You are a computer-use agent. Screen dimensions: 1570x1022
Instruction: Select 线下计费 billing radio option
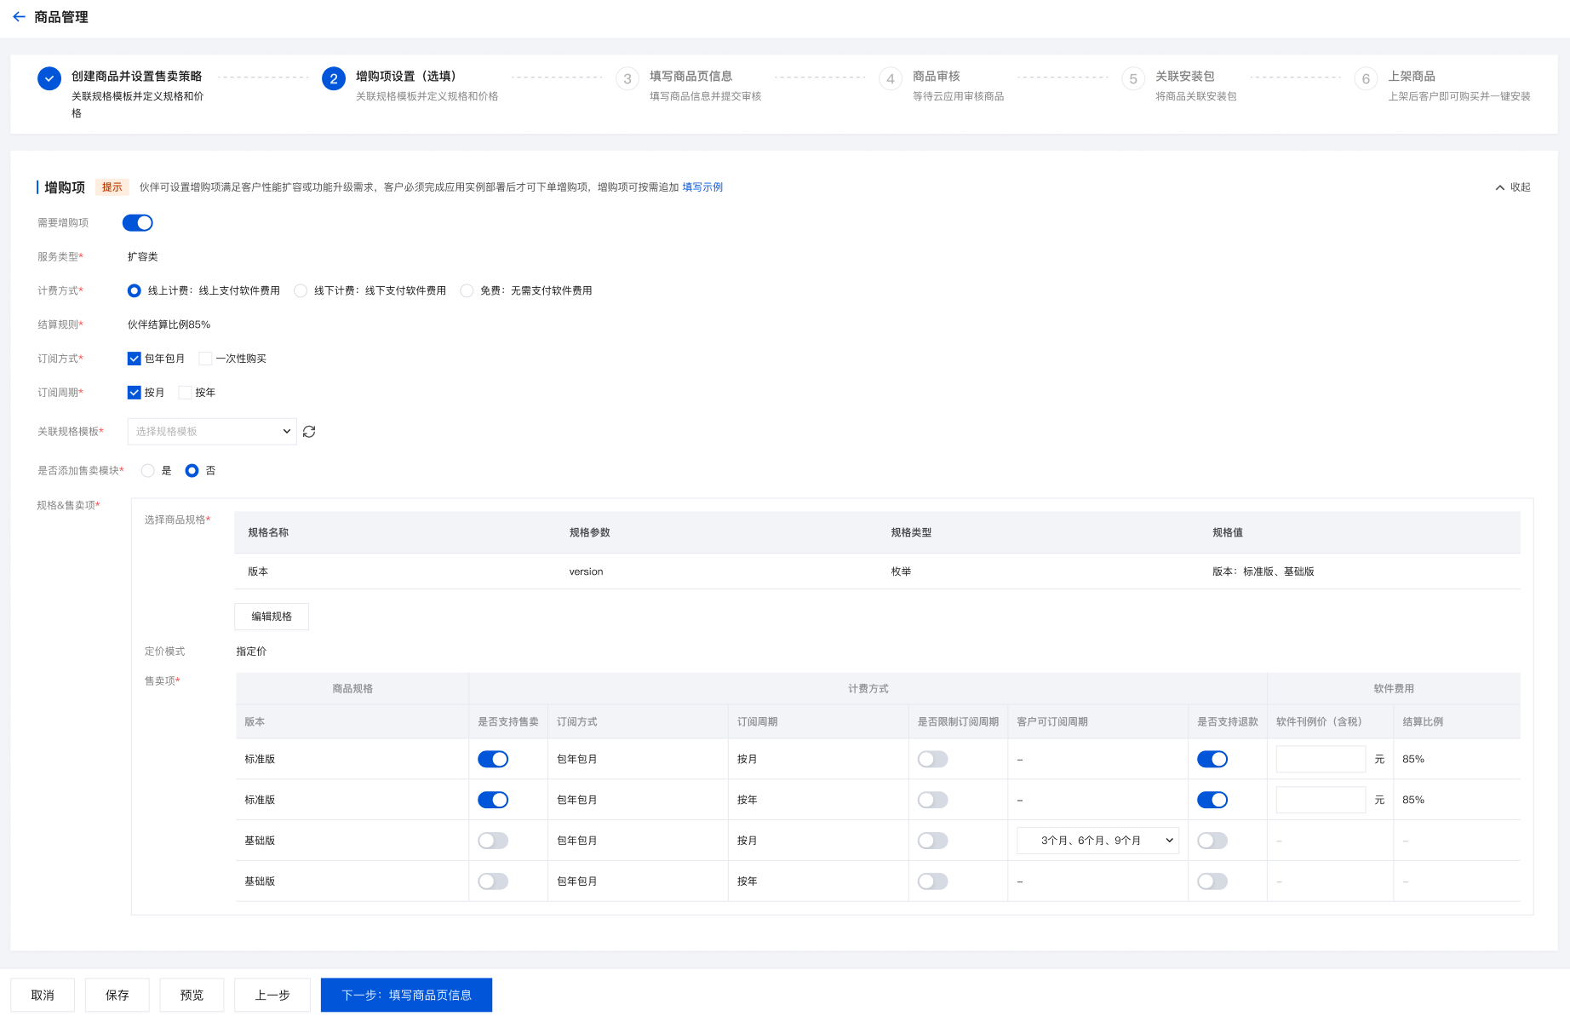click(301, 291)
